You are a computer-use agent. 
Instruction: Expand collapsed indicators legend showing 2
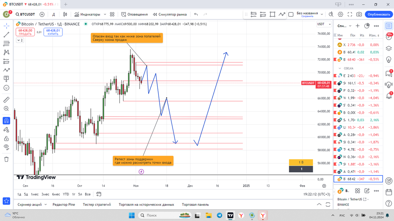(20, 40)
